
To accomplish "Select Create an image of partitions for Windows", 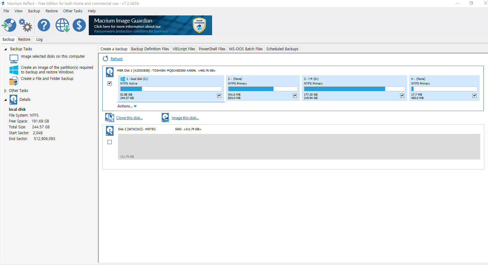I will [57, 70].
